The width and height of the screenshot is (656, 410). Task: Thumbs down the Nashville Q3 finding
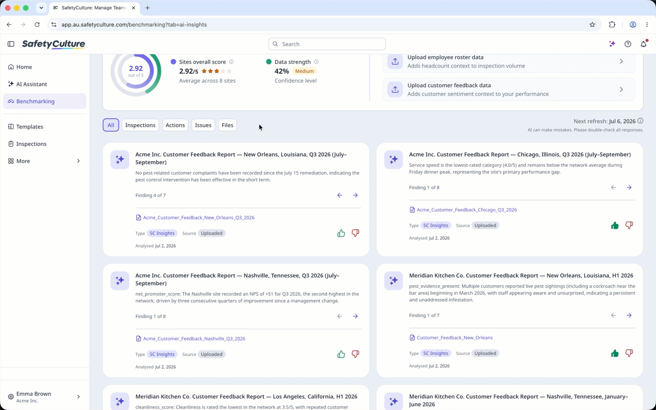tap(355, 354)
